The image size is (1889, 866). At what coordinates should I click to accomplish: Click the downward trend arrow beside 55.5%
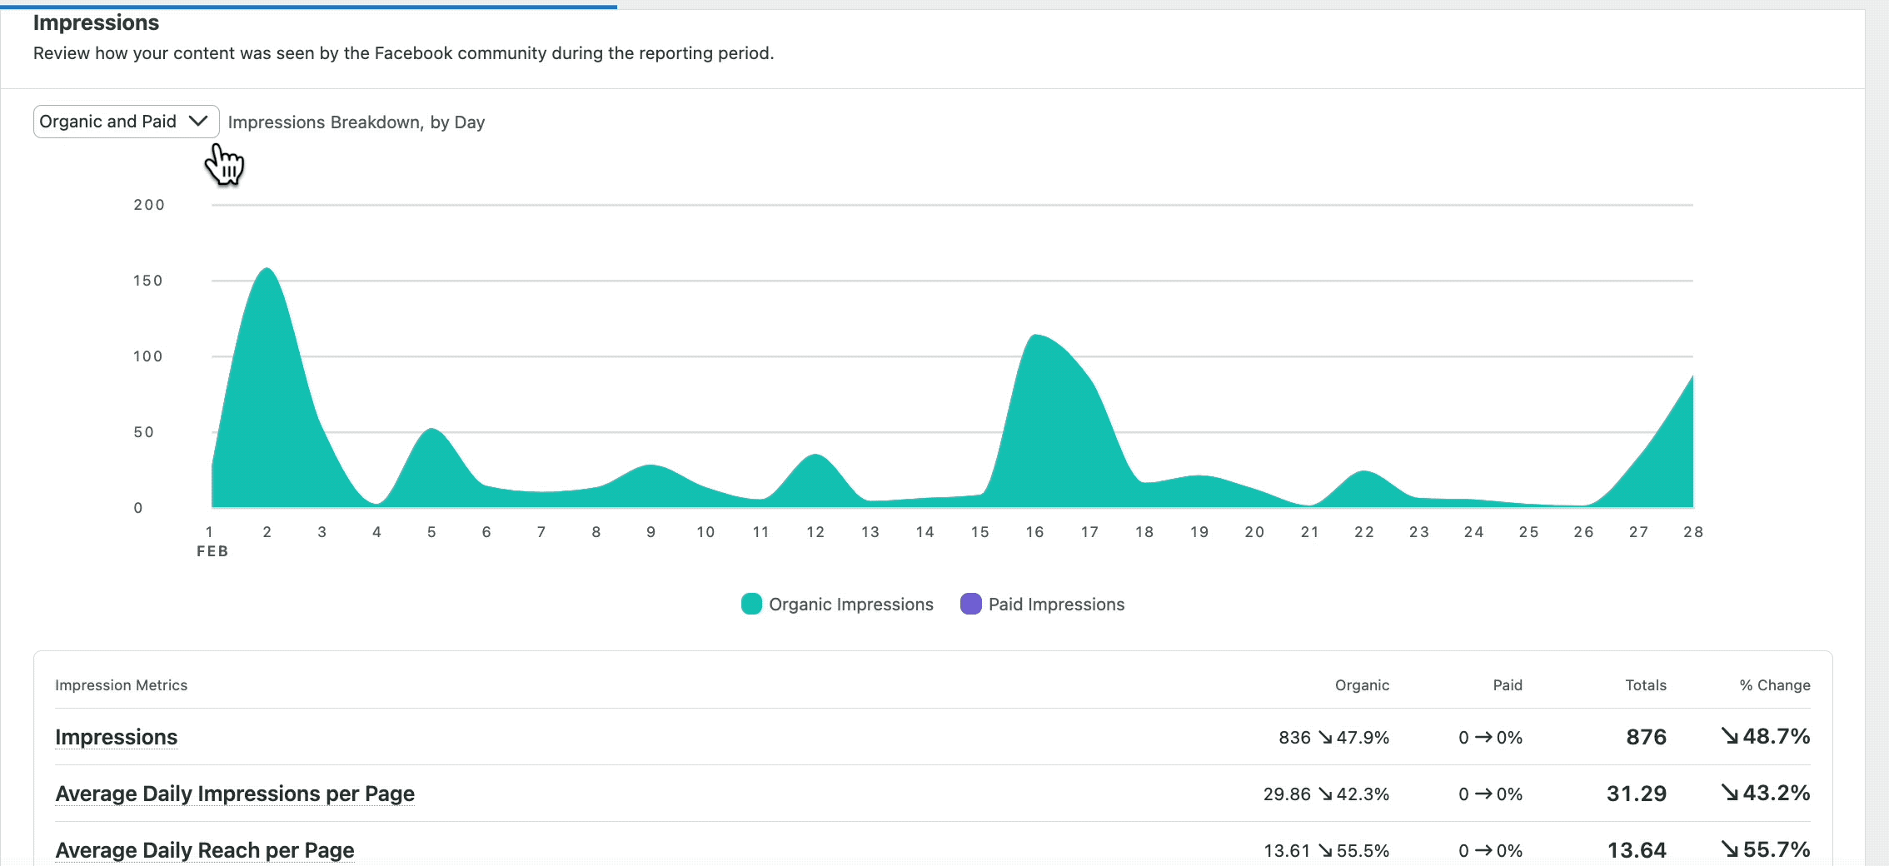pyautogui.click(x=1326, y=851)
